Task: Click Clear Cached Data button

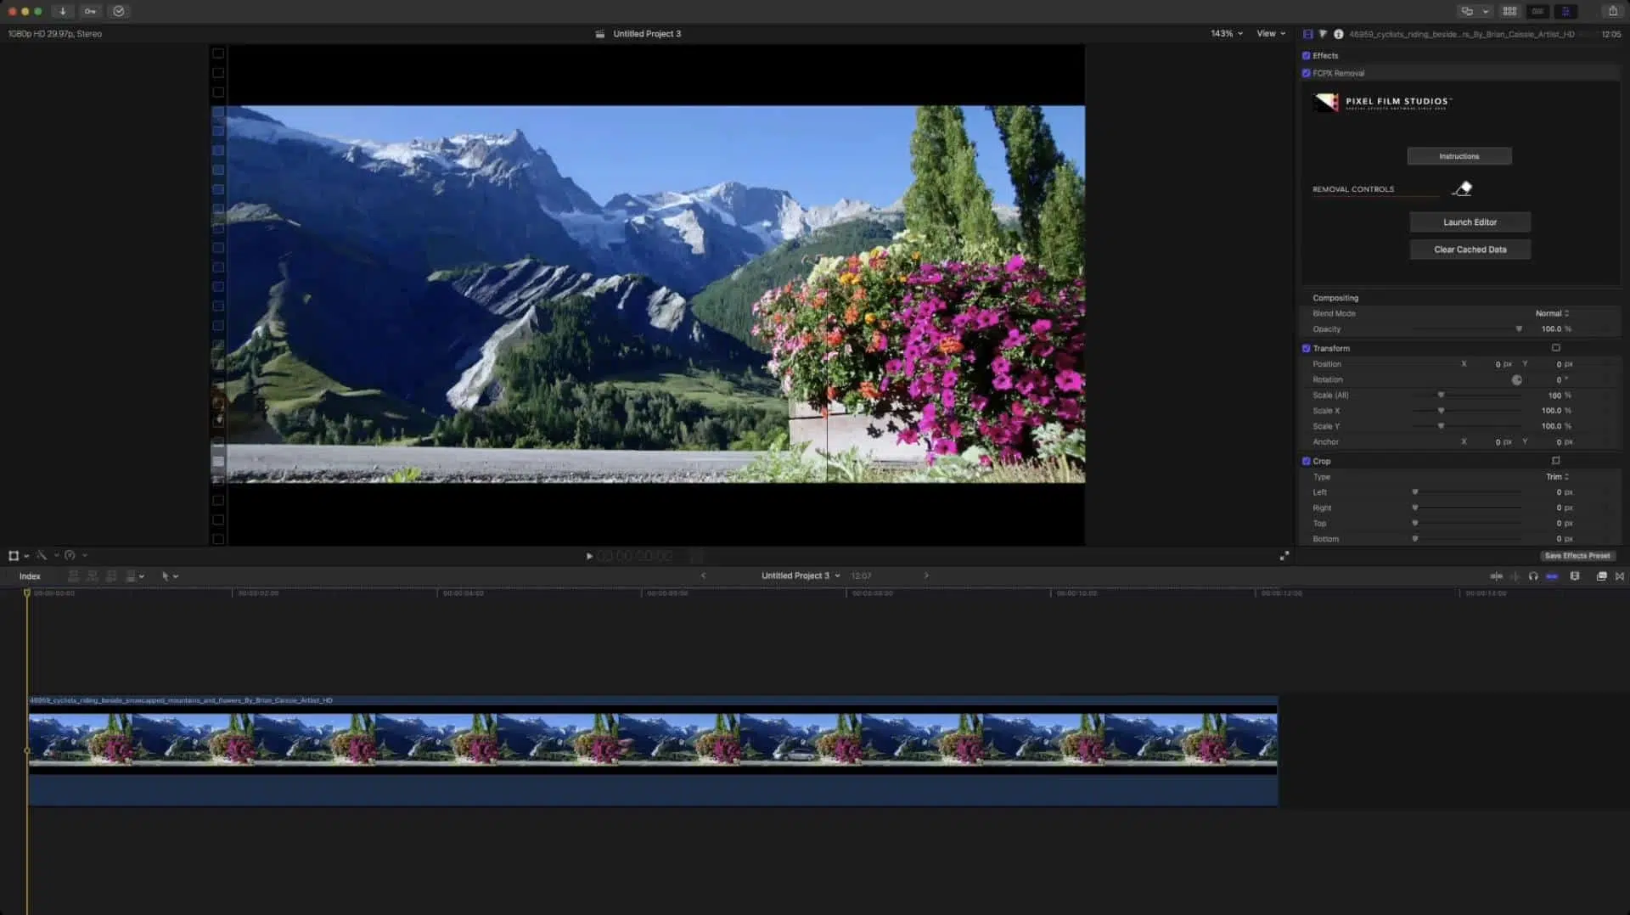Action: (1470, 250)
